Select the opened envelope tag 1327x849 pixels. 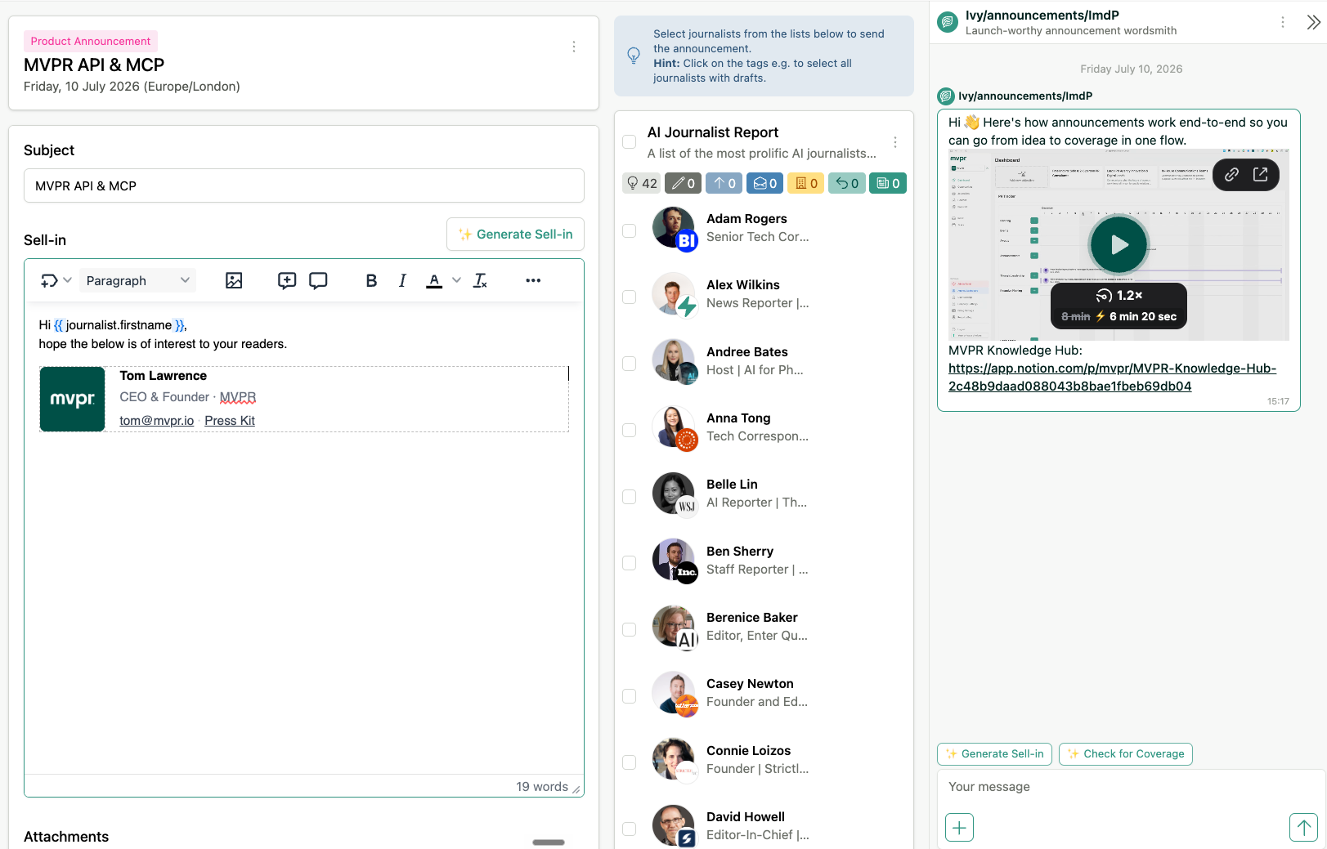click(764, 183)
